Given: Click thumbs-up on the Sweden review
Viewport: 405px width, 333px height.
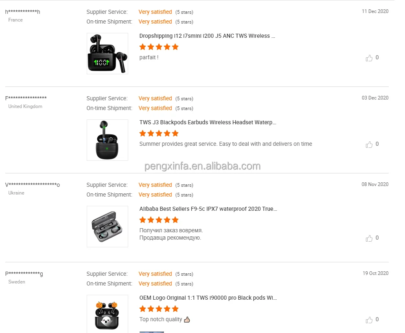Looking at the screenshot, I should pos(369,320).
